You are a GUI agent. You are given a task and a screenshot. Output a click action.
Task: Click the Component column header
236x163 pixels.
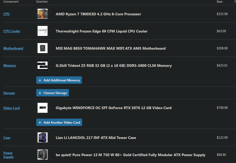(x=11, y=2)
